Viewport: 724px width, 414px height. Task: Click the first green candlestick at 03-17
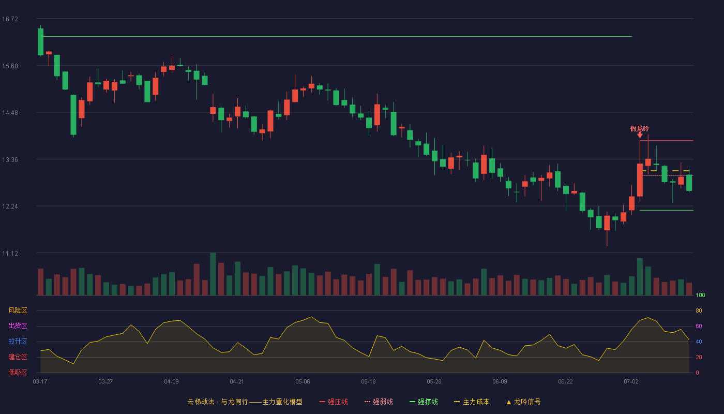point(40,42)
